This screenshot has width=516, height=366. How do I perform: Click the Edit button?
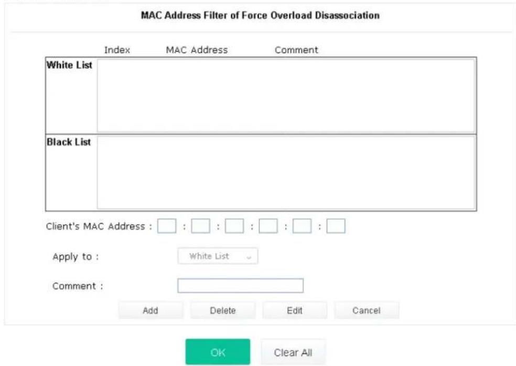click(295, 310)
